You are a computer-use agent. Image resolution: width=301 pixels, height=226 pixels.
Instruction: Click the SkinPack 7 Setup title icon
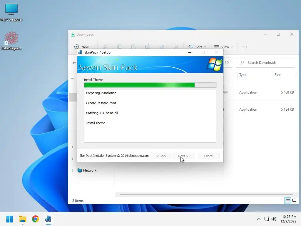(81, 52)
